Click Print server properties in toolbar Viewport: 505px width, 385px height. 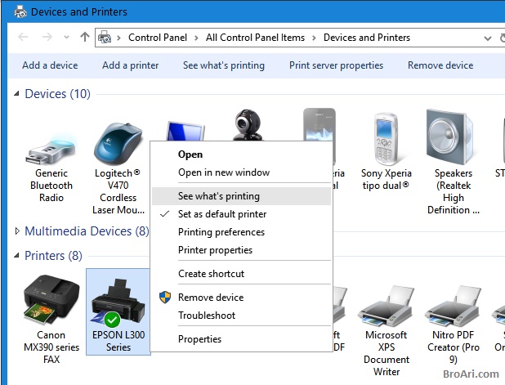(x=336, y=65)
